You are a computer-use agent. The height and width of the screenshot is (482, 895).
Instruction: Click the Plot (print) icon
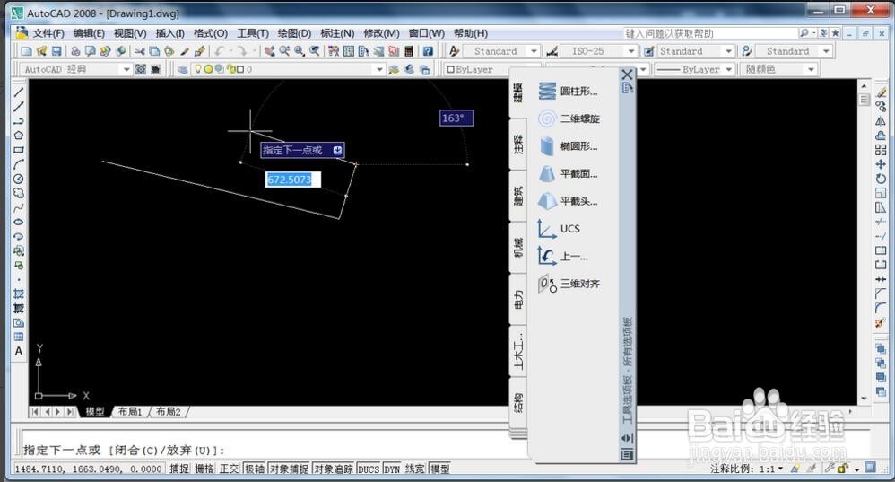[x=74, y=51]
